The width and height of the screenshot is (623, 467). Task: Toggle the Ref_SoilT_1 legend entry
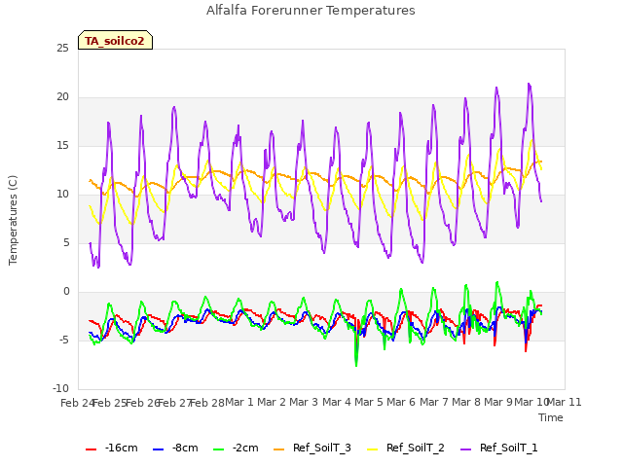click(x=499, y=448)
